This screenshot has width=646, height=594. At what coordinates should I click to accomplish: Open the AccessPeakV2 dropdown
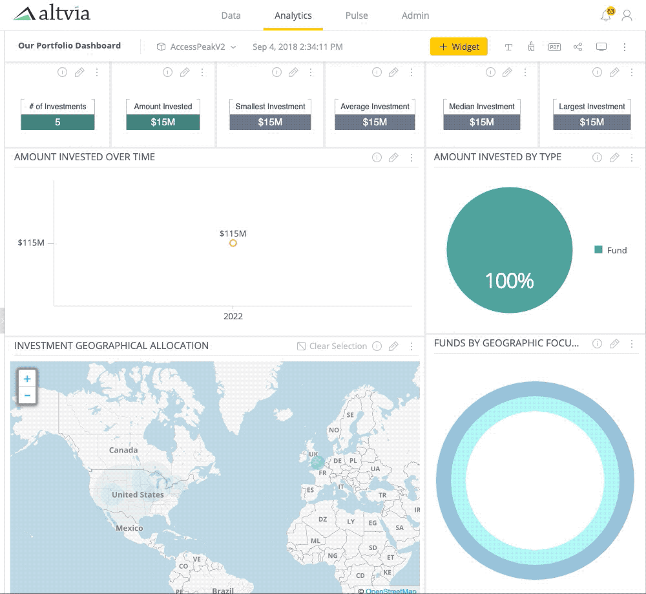coord(196,47)
